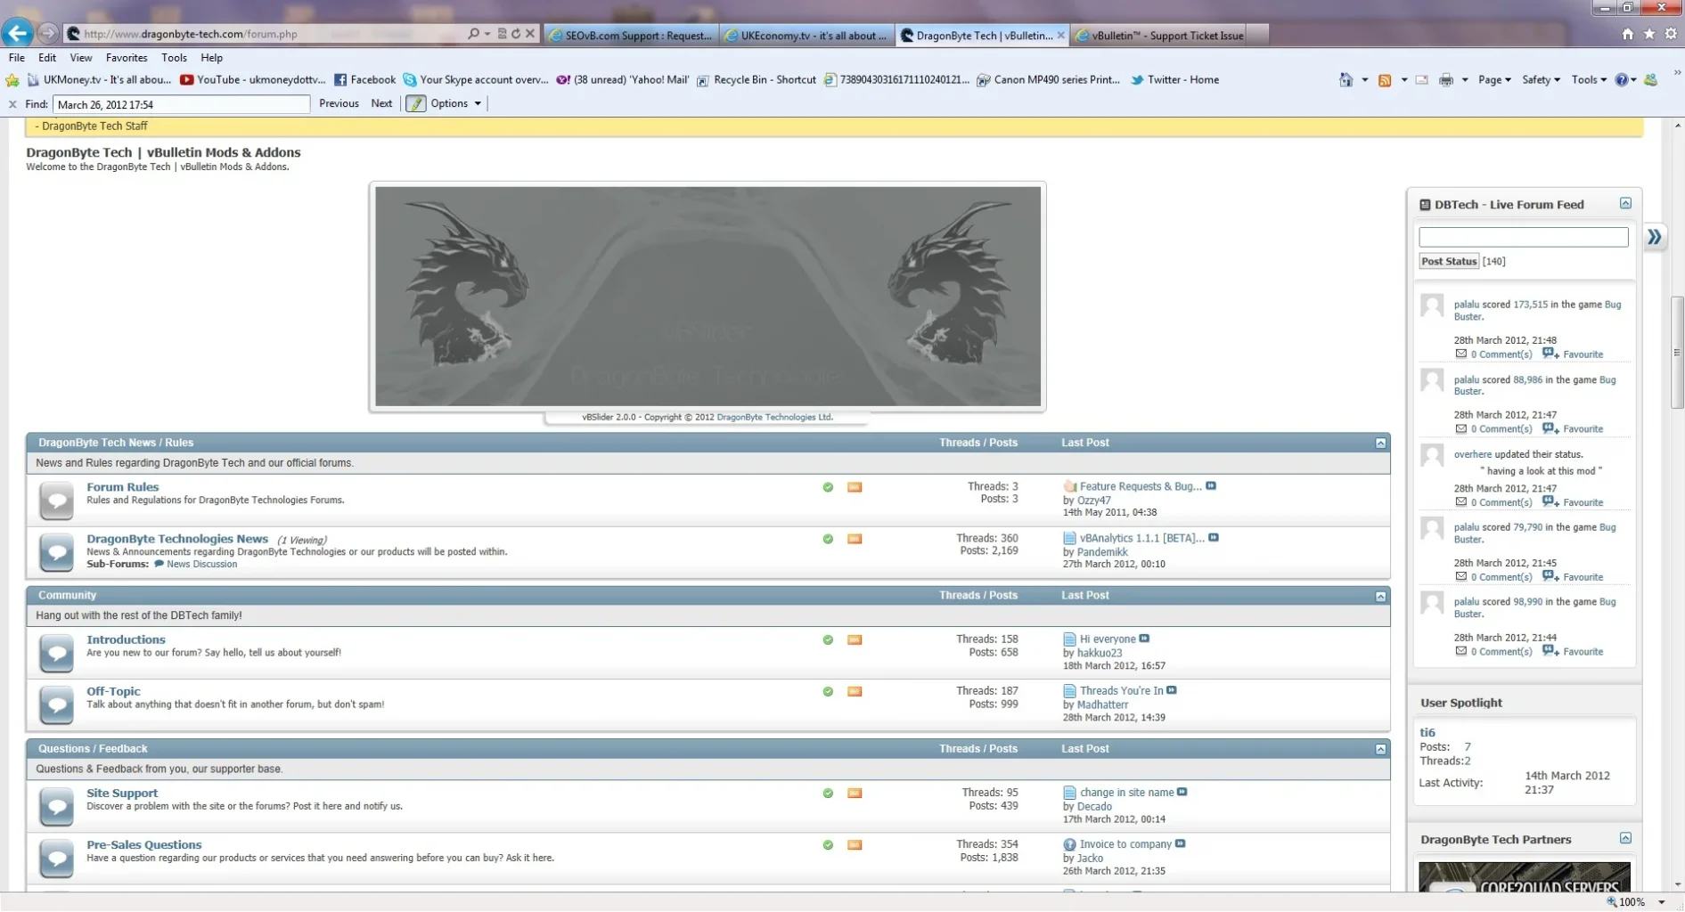1685x912 pixels.
Task: Click the browser Forward arrow button
Action: tap(48, 34)
